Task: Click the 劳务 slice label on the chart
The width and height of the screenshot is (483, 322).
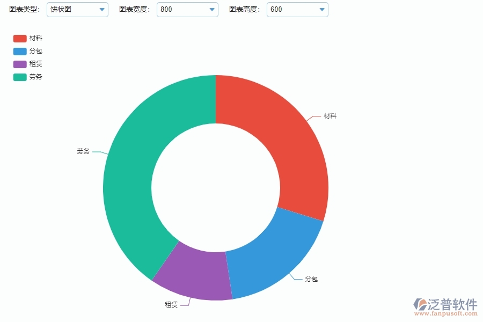Action: pyautogui.click(x=83, y=151)
